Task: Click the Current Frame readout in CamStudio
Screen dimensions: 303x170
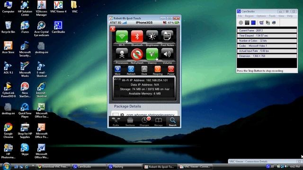Action: (x=267, y=31)
